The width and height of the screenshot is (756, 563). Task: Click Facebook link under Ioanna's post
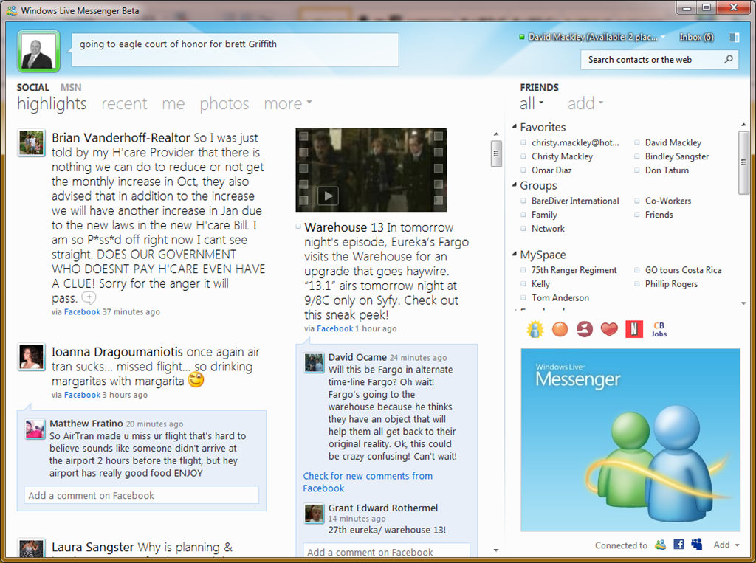tap(82, 395)
